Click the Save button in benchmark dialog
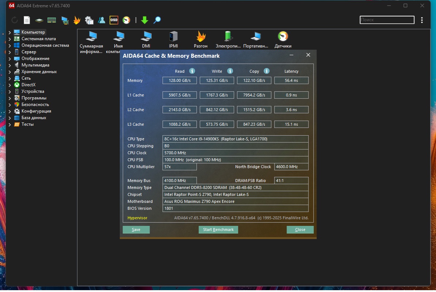The height and width of the screenshot is (292, 436). (136, 230)
